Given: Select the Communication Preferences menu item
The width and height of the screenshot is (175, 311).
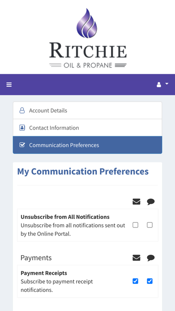Looking at the screenshot, I should pos(87,145).
